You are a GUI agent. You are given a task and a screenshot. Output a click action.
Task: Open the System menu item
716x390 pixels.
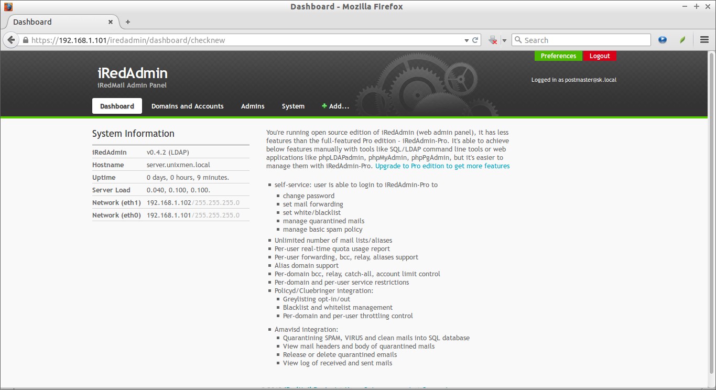tap(293, 106)
